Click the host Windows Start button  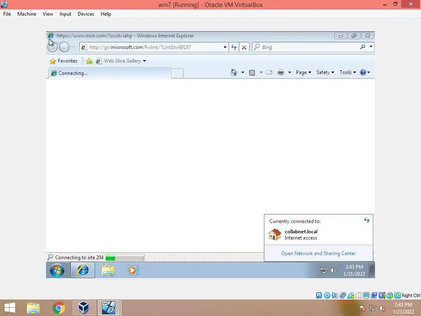(x=10, y=308)
